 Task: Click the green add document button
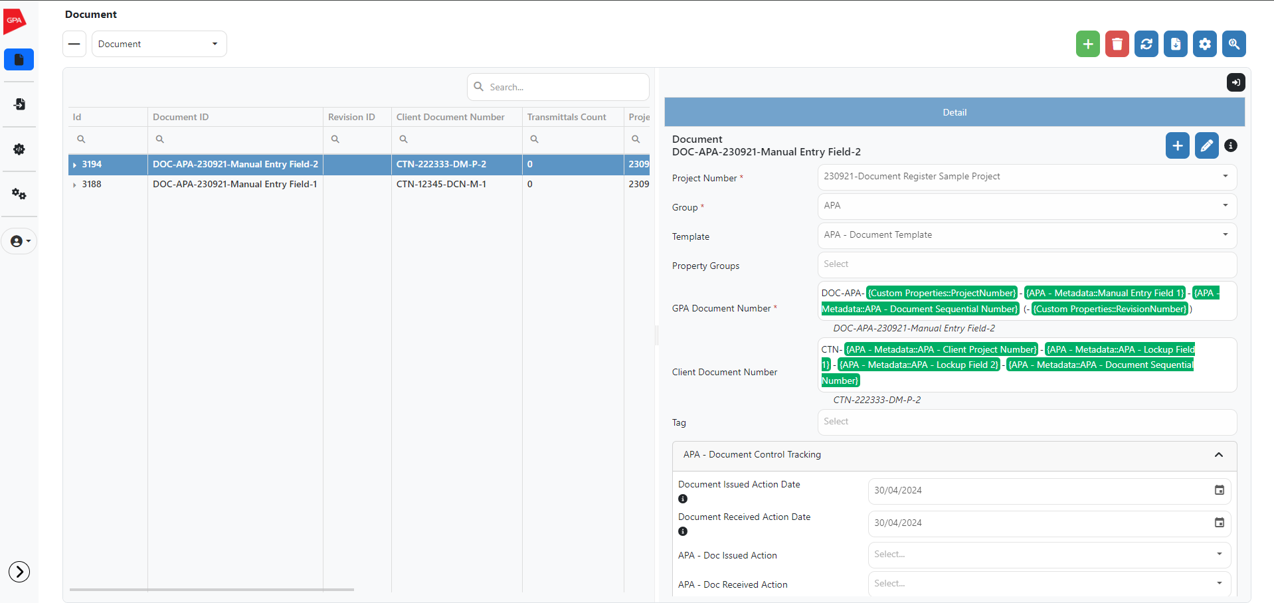pos(1087,44)
